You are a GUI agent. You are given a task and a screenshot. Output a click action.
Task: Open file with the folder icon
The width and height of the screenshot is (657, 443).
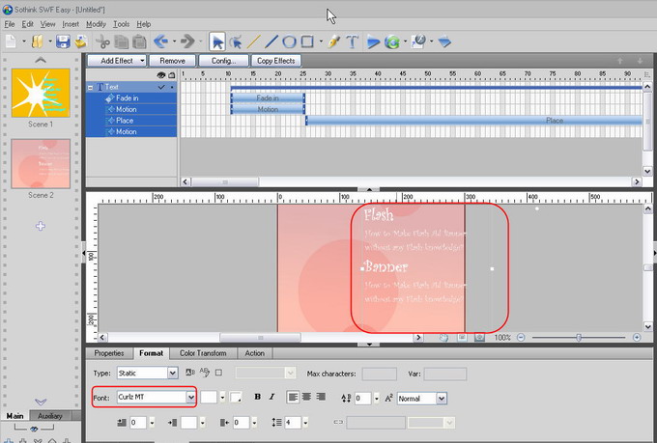[x=38, y=42]
